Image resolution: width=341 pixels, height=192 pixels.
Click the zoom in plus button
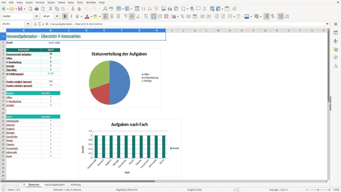(x=329, y=190)
